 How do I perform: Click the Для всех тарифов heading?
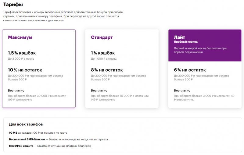click(26, 124)
